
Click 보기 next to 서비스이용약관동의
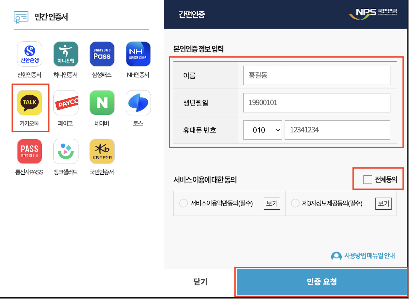[x=272, y=203]
